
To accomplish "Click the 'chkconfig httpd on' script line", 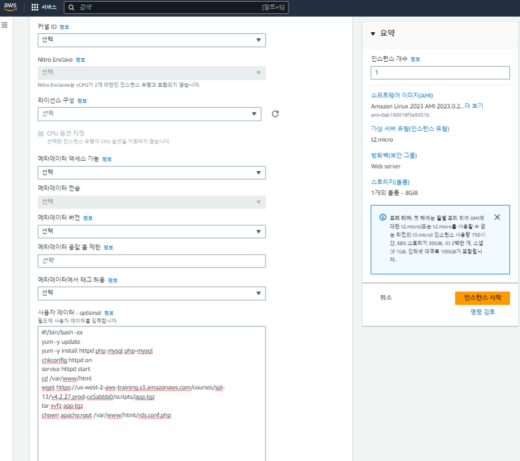I will 67,360.
